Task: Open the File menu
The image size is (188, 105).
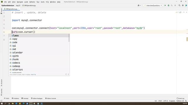Action: click(x=5, y=2)
